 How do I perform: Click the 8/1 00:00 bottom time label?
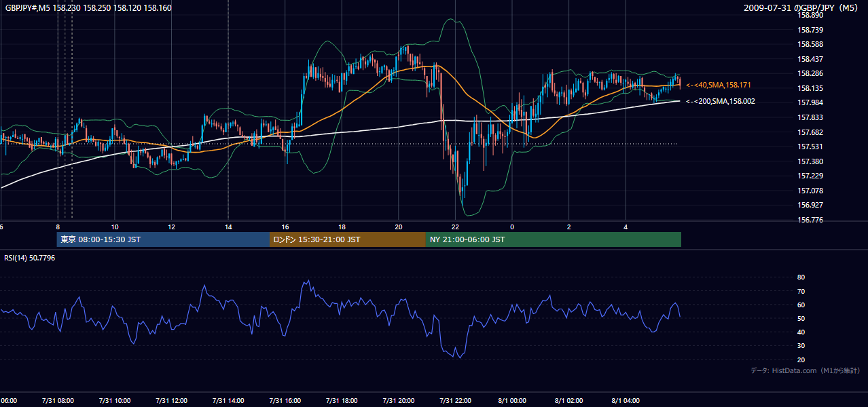pos(512,401)
